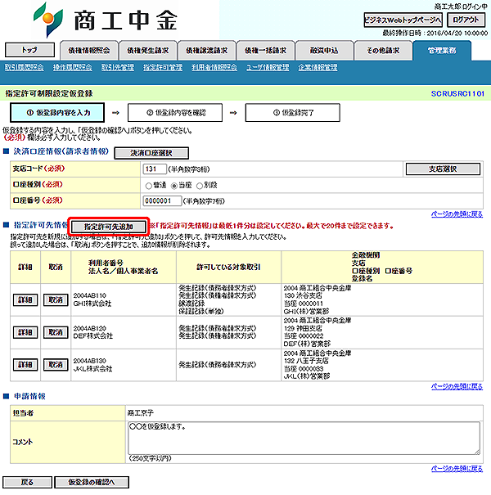491x495 pixels.
Task: Click the 商工京子 担当者 value
Action: click(141, 413)
